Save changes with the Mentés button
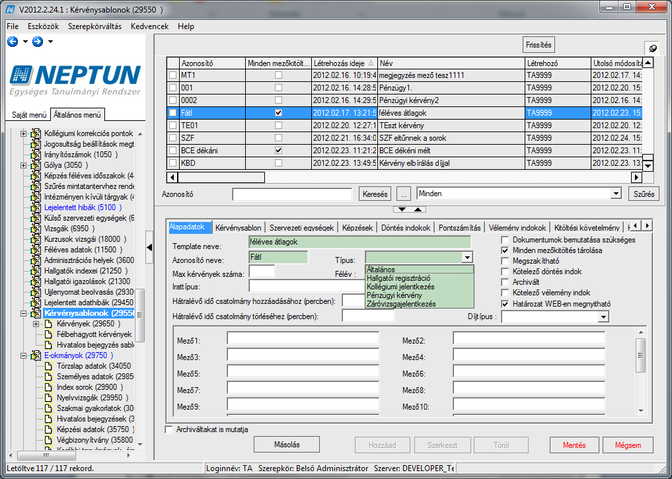 click(574, 445)
